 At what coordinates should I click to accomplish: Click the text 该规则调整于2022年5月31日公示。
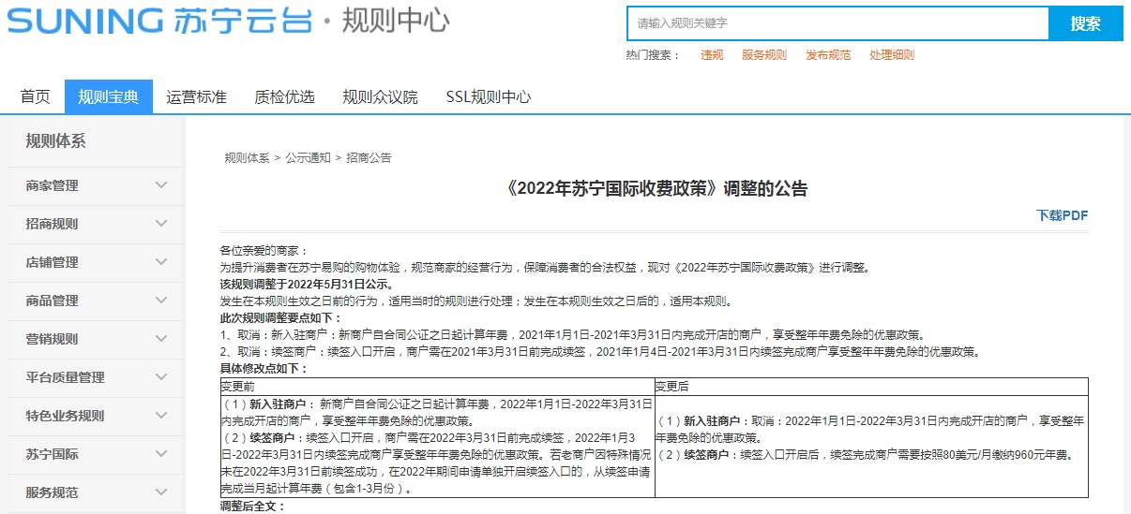[308, 285]
